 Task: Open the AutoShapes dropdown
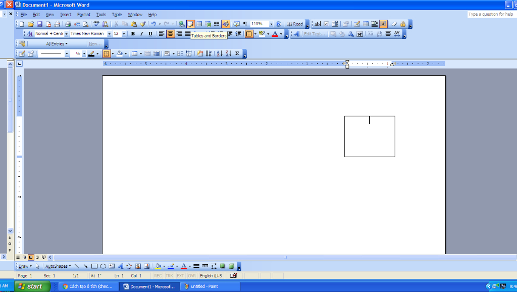57,266
